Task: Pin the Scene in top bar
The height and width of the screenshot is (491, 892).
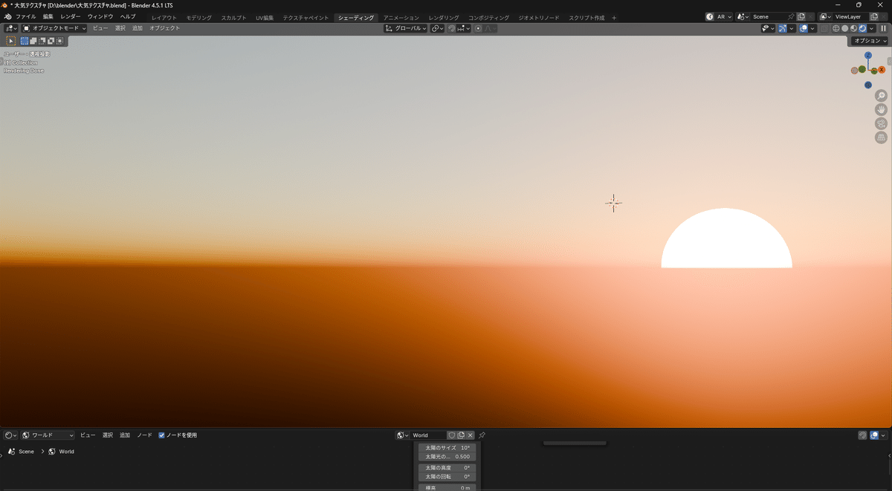Action: pyautogui.click(x=791, y=16)
